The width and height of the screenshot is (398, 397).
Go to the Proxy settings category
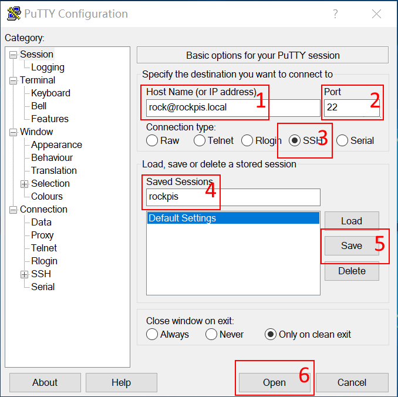tap(42, 235)
